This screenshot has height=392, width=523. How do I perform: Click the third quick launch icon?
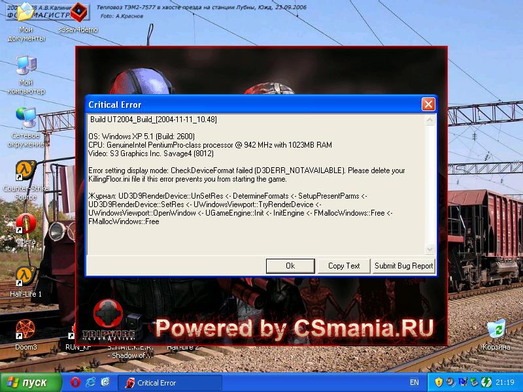[105, 382]
